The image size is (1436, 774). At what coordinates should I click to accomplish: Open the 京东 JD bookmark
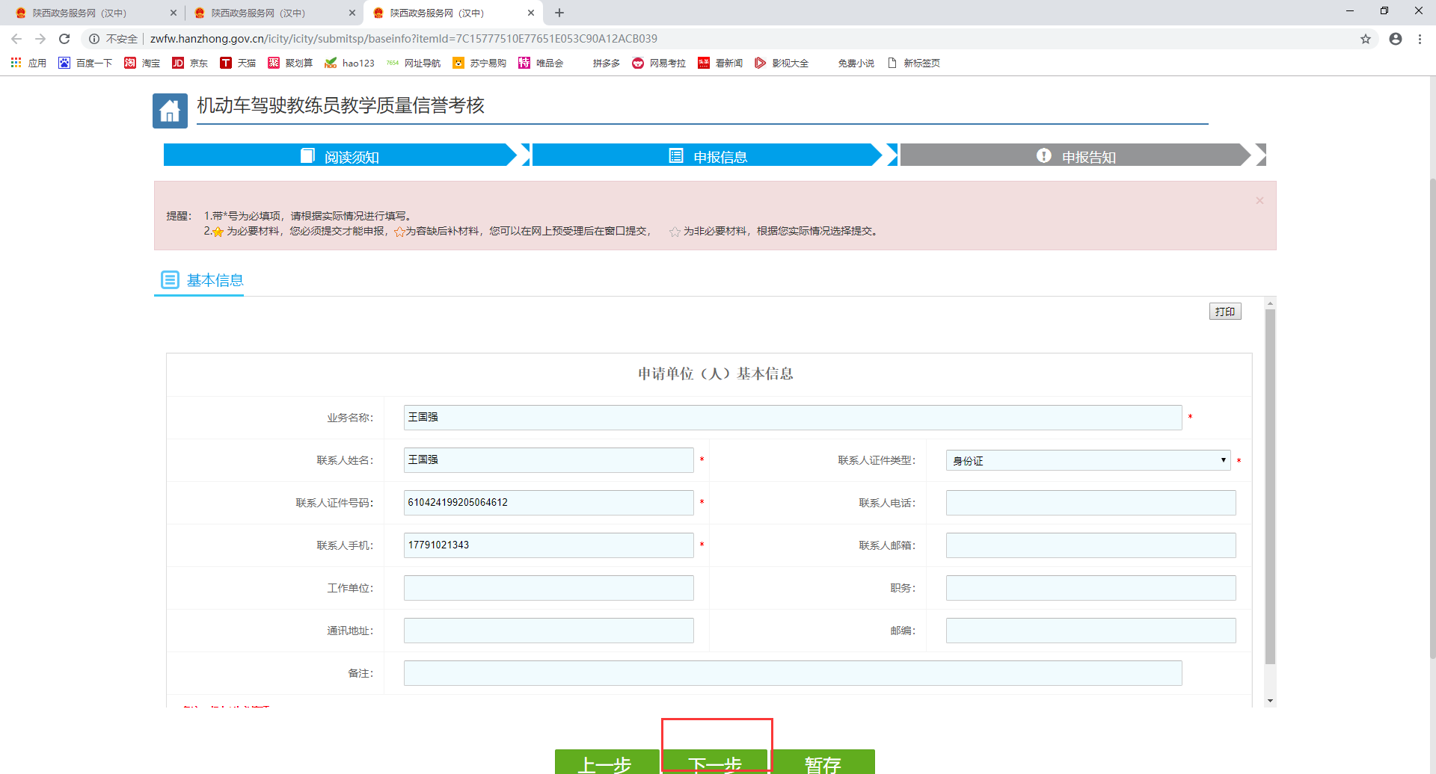(x=190, y=64)
